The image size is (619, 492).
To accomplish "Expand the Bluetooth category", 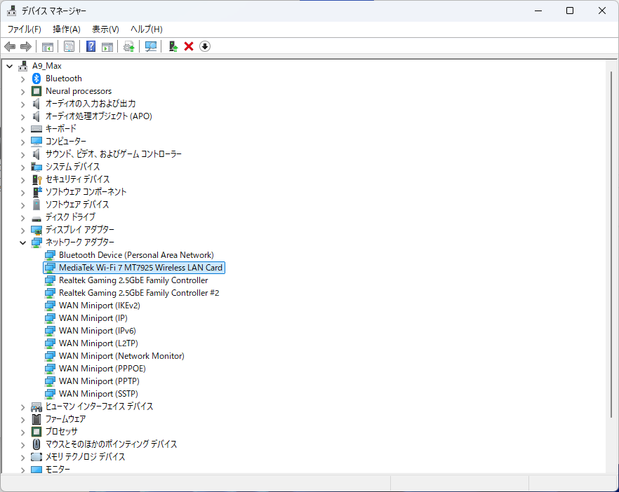I will [22, 78].
